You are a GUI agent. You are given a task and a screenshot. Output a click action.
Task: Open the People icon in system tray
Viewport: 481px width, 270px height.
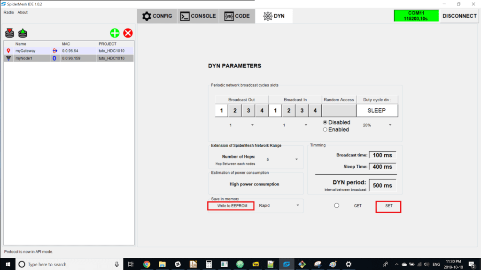386,264
